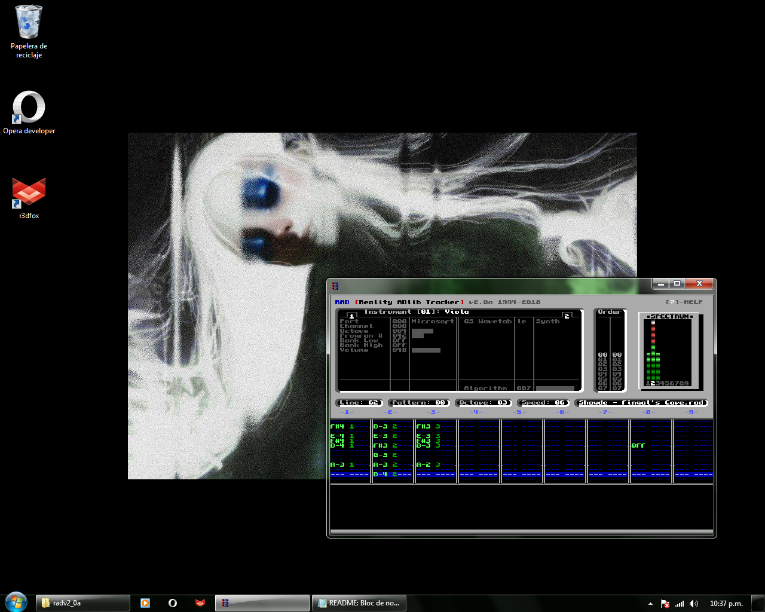Image resolution: width=765 pixels, height=612 pixels.
Task: Select the Reality ADlib Tracker taskbar button
Action: point(263,603)
